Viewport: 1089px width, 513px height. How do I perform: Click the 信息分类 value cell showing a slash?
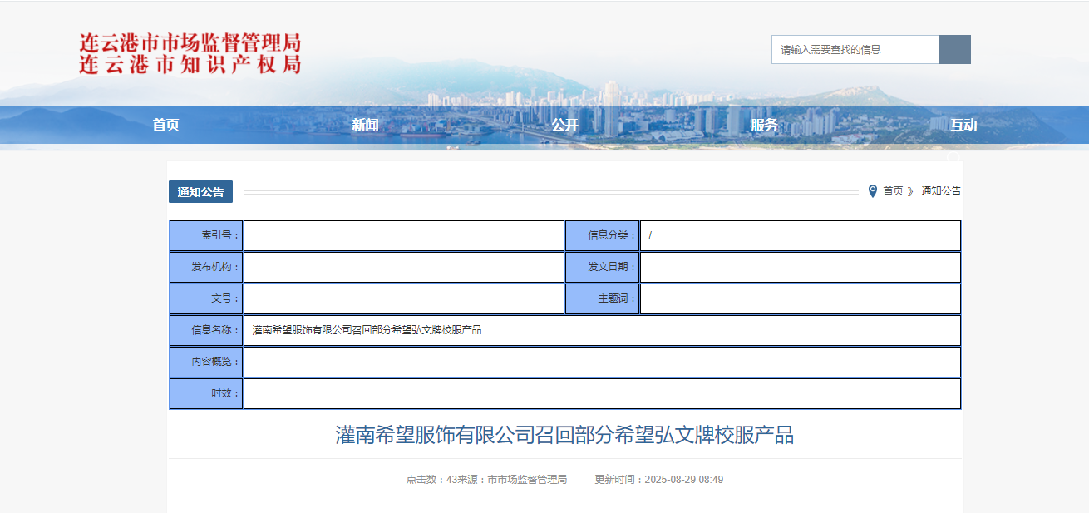[800, 235]
